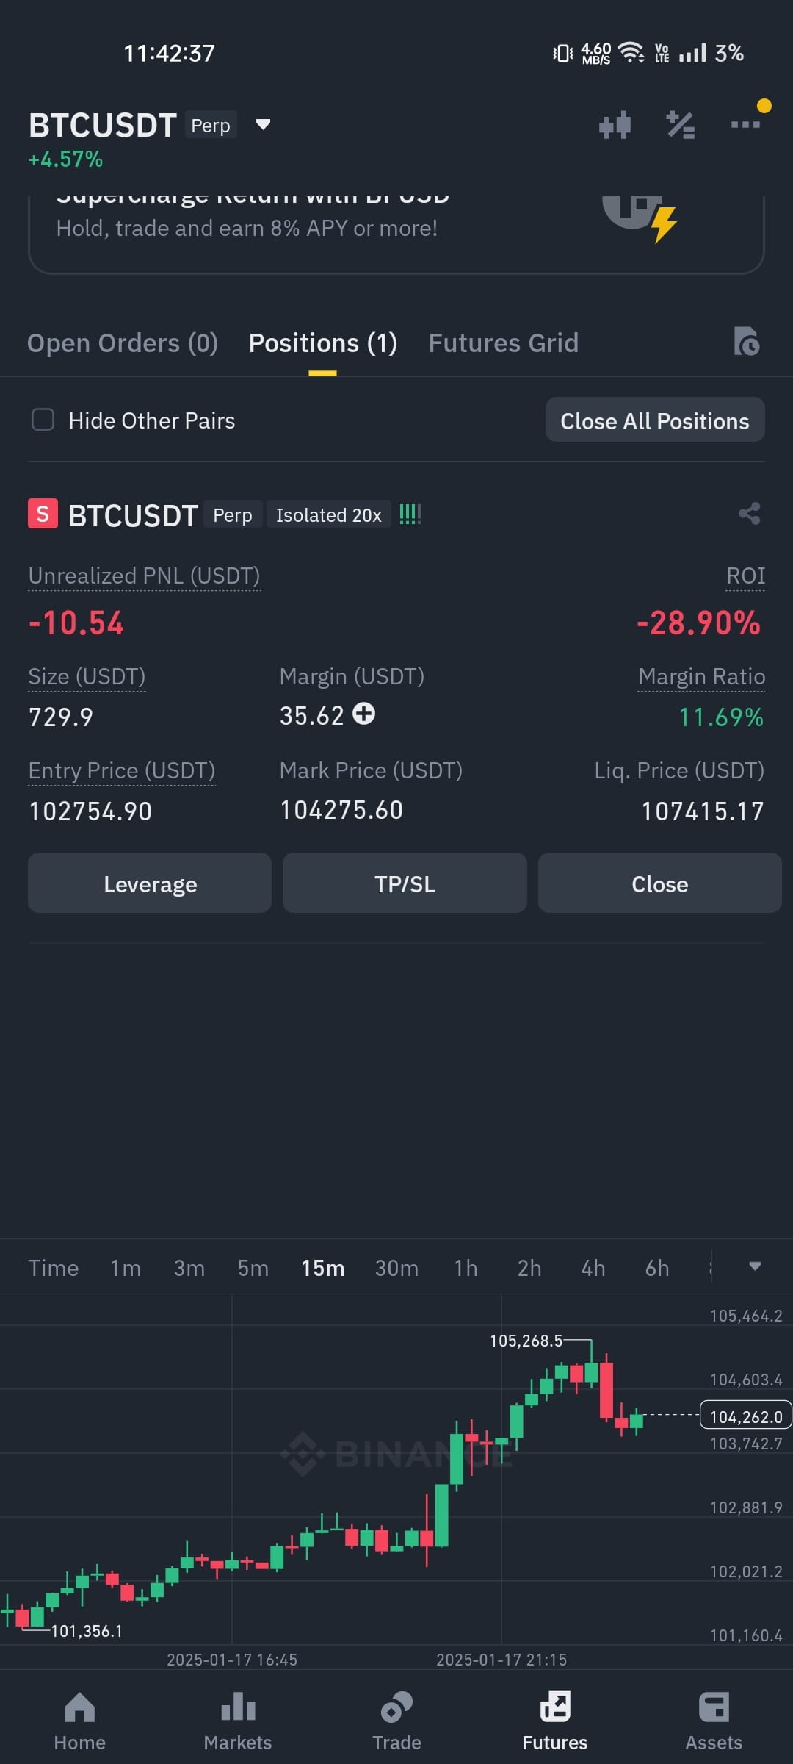Switch to the Futures Grid tab
This screenshot has height=1764, width=793.
click(x=504, y=343)
